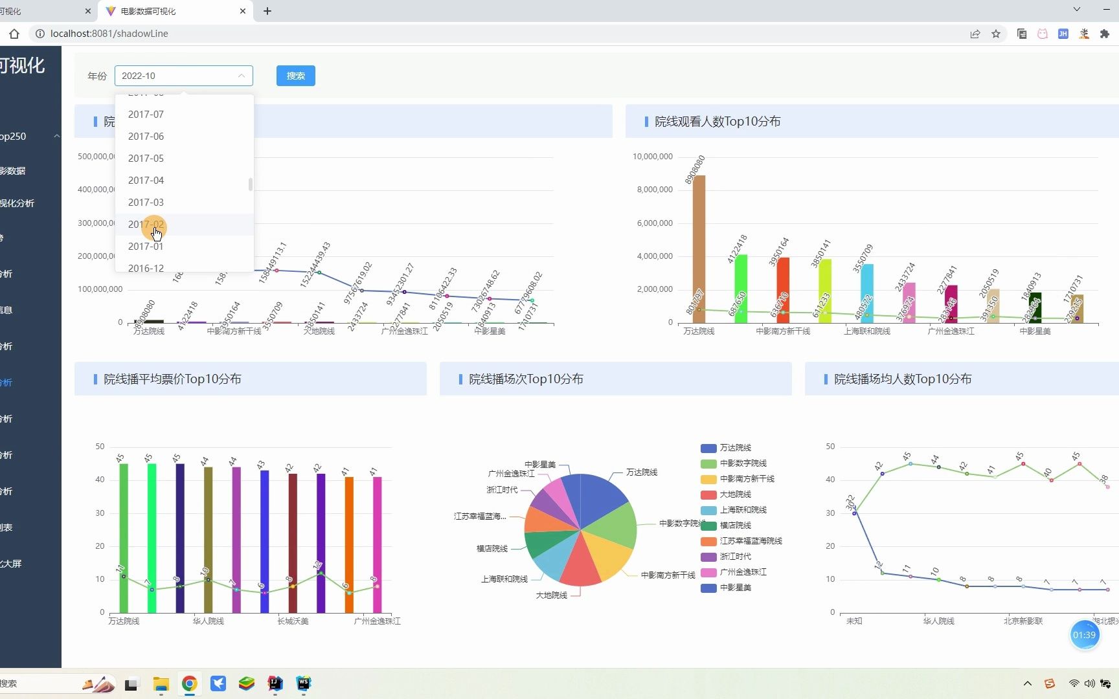Click the green 4122418 audience bar
Screen dimensions: 1119x699
(x=741, y=289)
